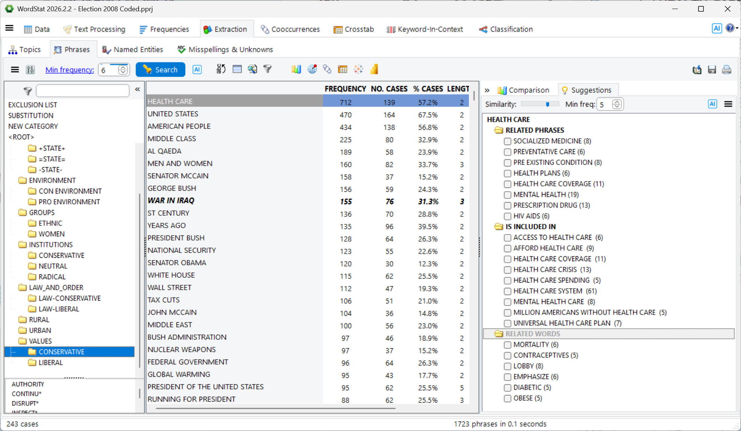
Task: Click the globe map icon
Action: [312, 69]
